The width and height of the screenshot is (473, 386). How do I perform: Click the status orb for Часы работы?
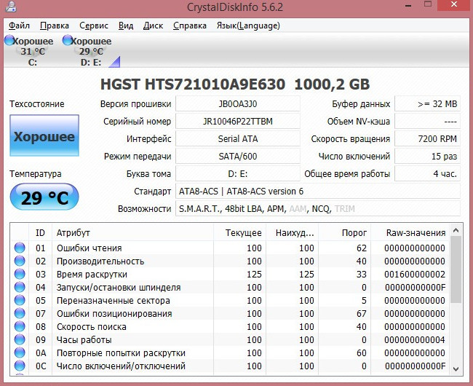(20, 339)
